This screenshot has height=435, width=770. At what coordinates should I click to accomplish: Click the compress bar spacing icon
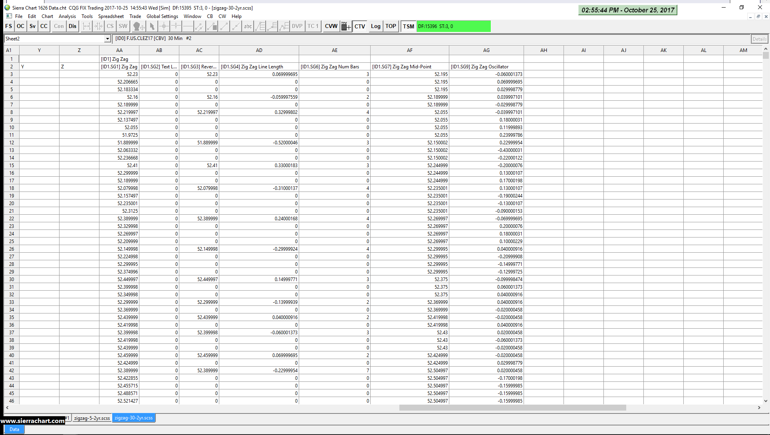(98, 26)
